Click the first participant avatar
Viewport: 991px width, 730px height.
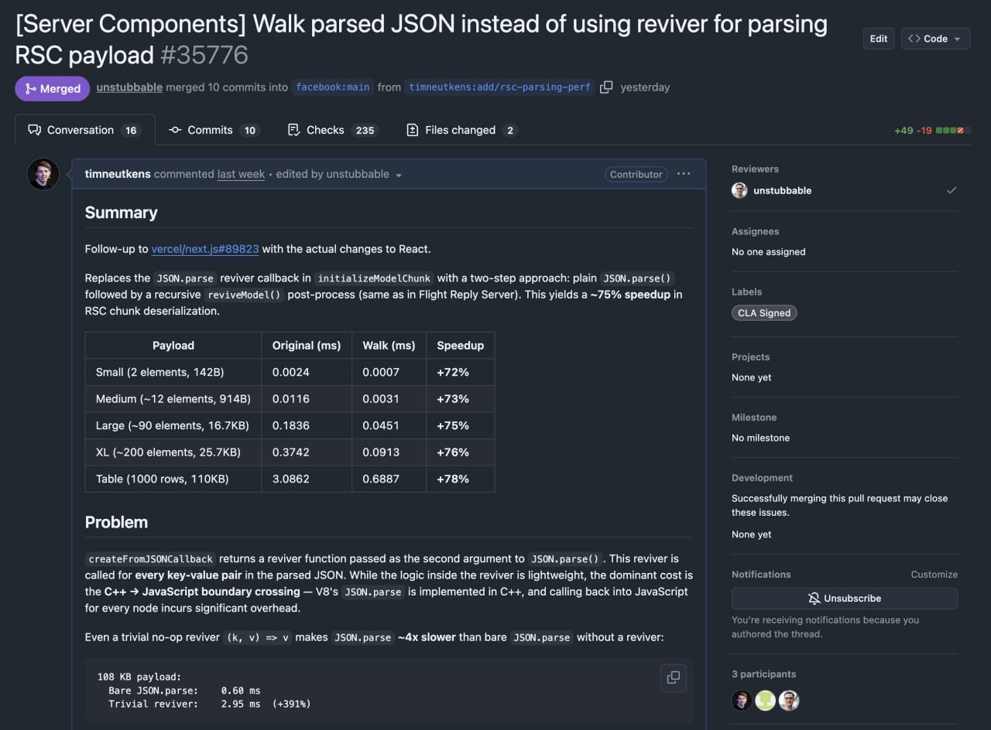(x=742, y=701)
